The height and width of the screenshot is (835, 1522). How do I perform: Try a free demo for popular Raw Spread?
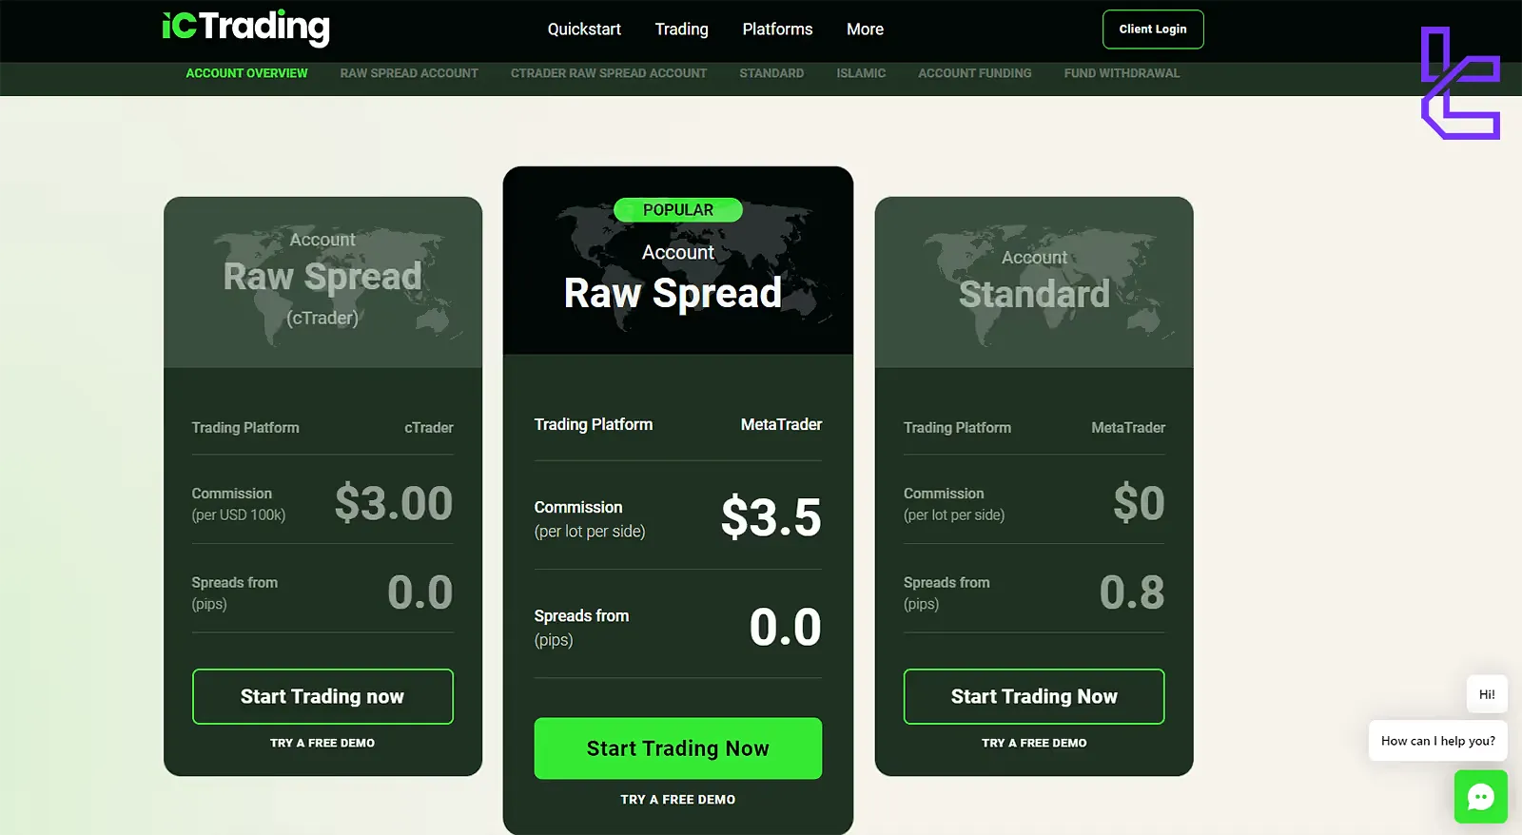point(678,800)
